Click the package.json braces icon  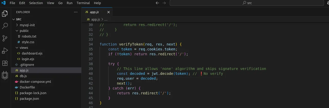(17, 99)
